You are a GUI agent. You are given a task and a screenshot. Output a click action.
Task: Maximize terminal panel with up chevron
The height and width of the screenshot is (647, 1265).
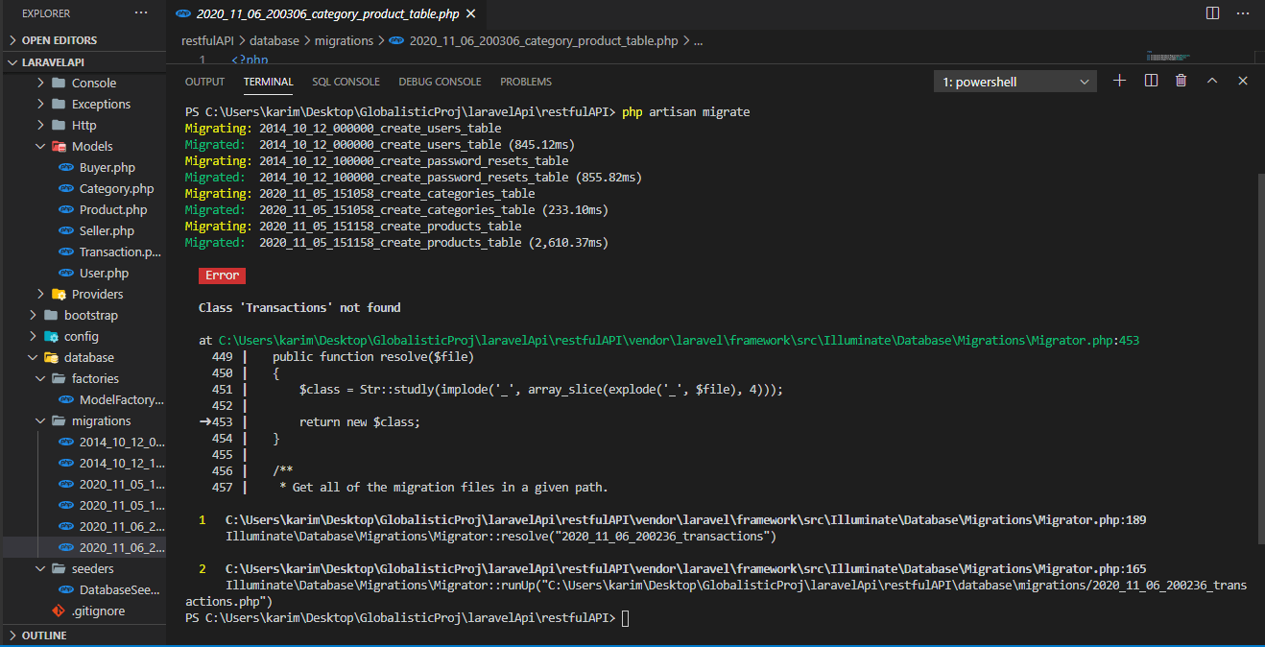[x=1212, y=82]
